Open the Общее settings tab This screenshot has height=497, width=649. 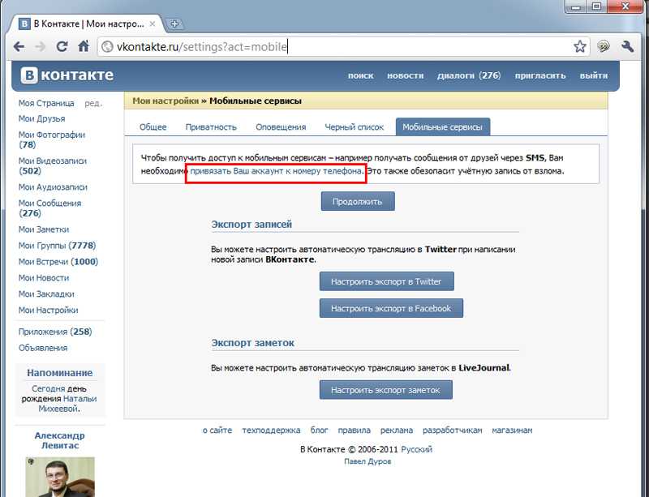click(153, 127)
